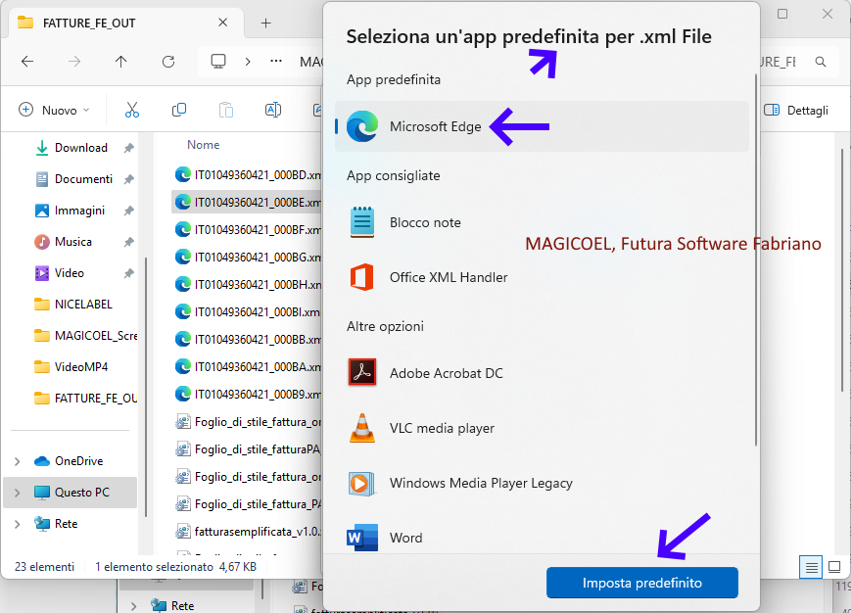851x613 pixels.
Task: Click the Imposta predefinito button
Action: [642, 583]
